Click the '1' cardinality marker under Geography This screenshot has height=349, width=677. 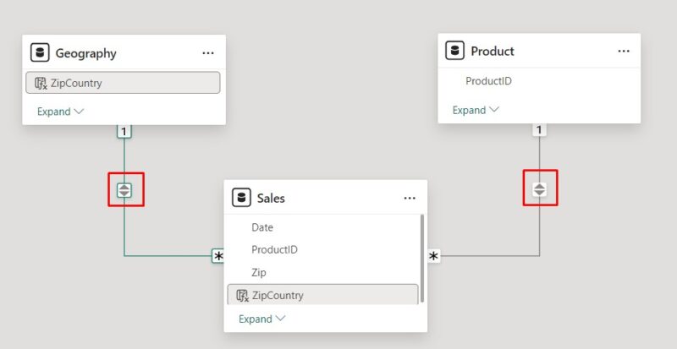point(124,131)
